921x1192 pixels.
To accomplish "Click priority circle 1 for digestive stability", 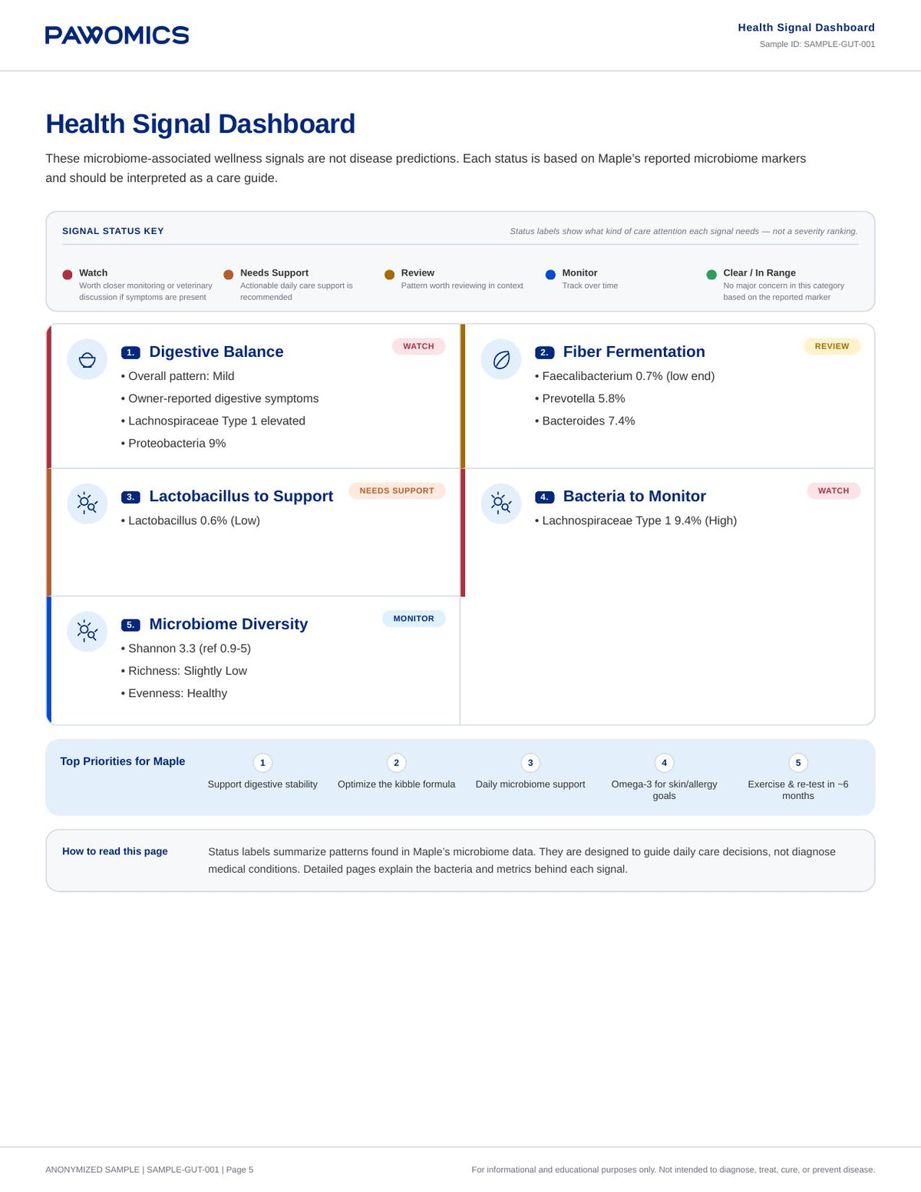I will pyautogui.click(x=262, y=763).
